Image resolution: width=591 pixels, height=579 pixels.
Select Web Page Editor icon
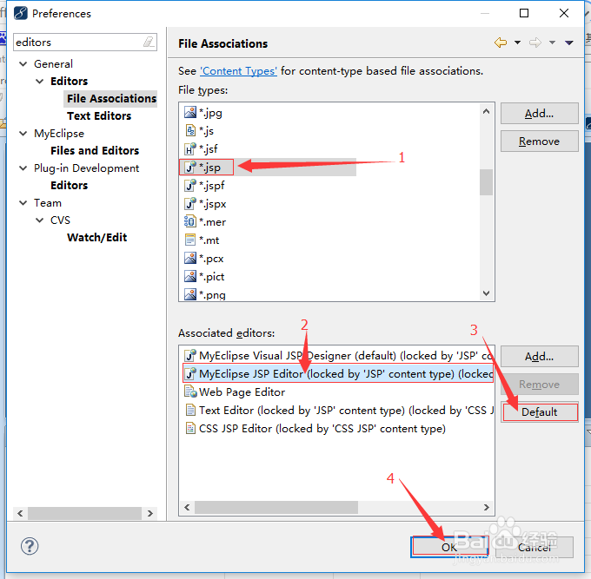[x=190, y=391]
